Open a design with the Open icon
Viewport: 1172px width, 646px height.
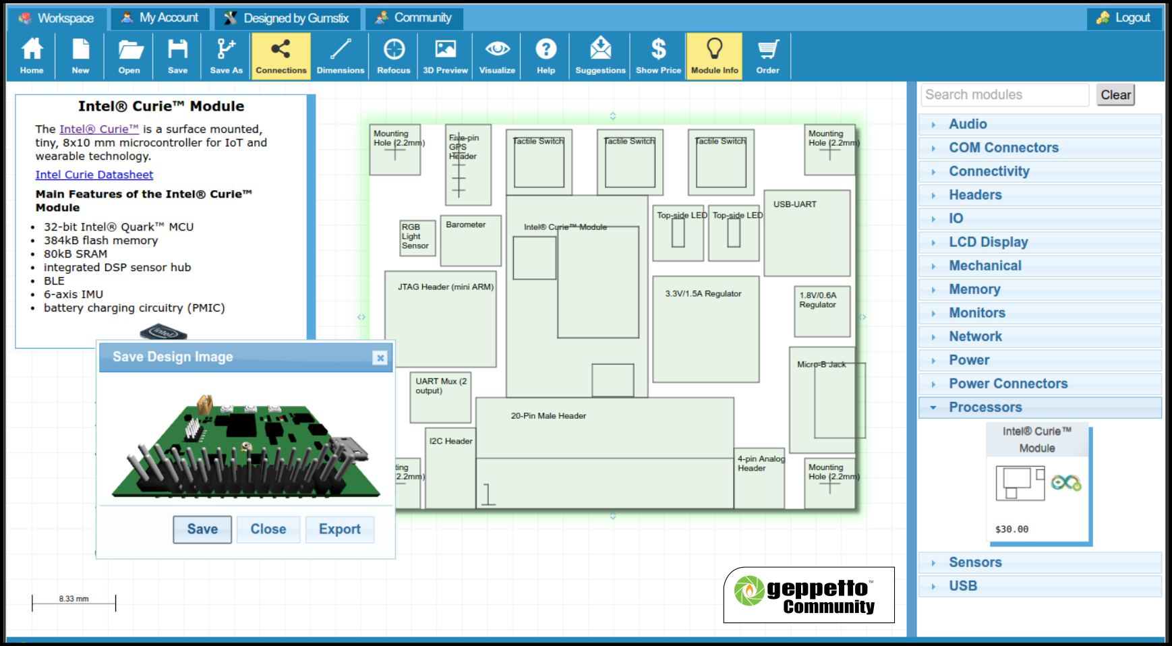click(129, 57)
